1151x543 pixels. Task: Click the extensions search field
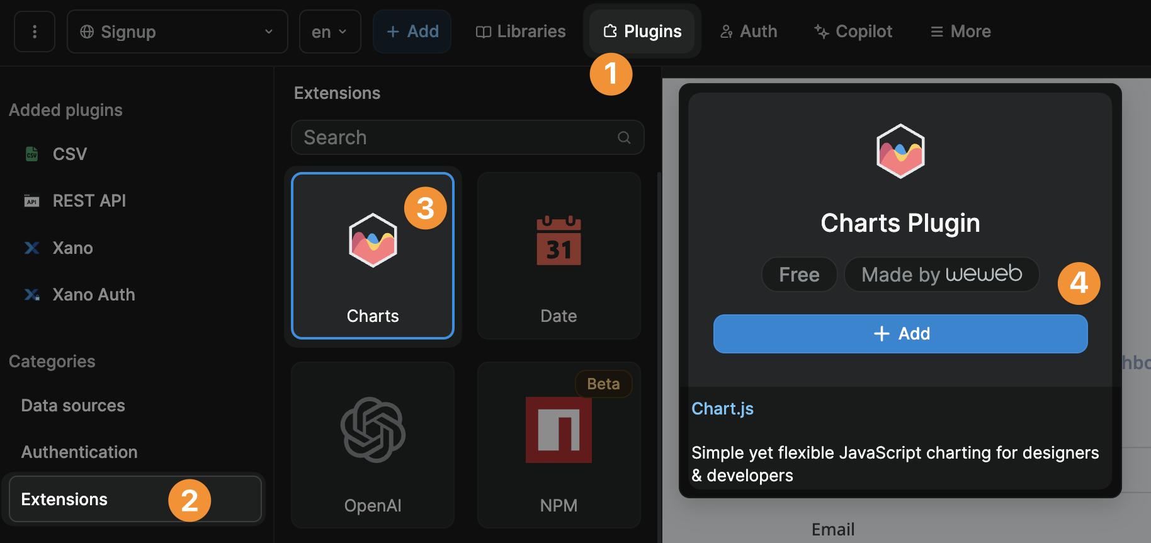467,137
